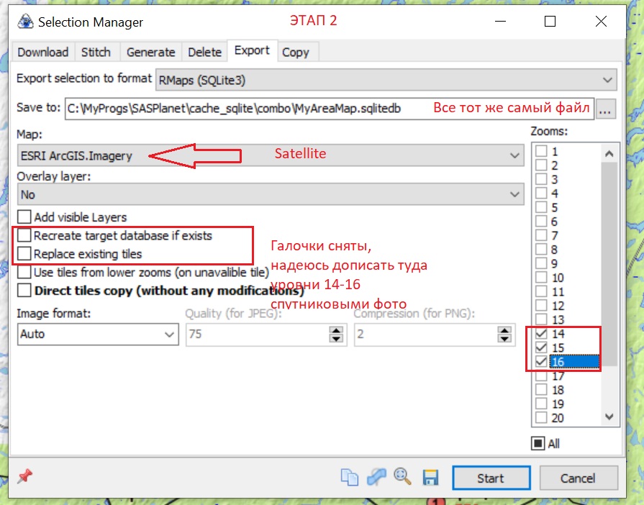The height and width of the screenshot is (505, 644).
Task: Open the Image format Auto dropdown
Action: pos(169,335)
